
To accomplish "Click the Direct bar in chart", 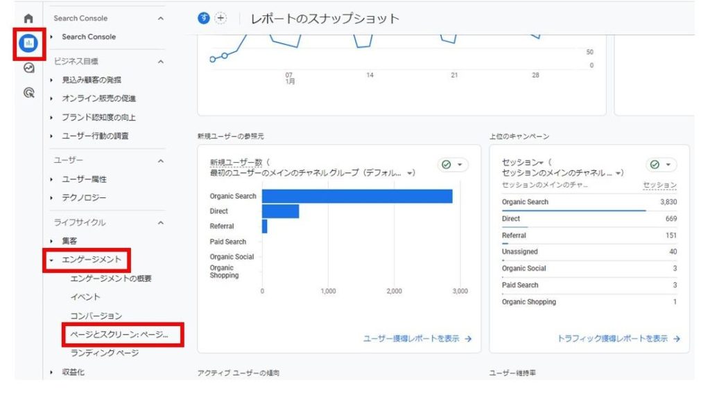I will (280, 211).
